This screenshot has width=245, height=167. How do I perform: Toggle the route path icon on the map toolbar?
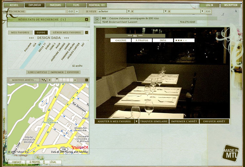pos(44,80)
